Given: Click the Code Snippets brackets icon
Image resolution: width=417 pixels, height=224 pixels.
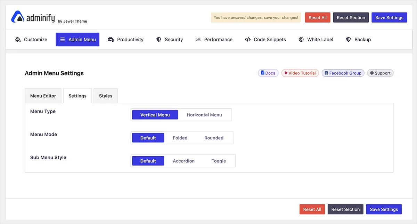Looking at the screenshot, I should [248, 40].
